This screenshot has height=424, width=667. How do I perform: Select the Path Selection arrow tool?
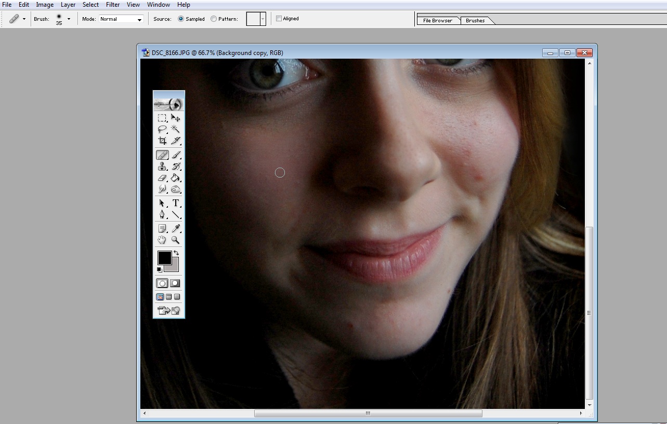[x=162, y=203]
